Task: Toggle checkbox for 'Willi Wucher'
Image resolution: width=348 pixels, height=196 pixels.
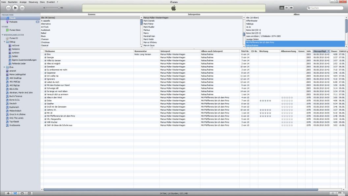Action: (45, 122)
